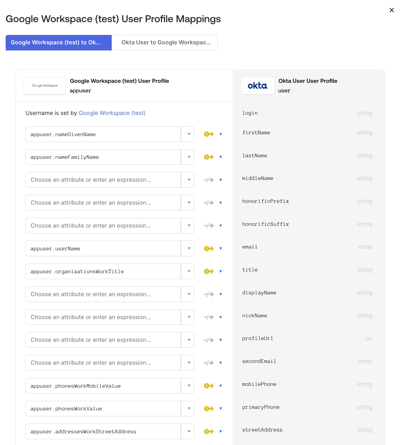
Task: Open the Google Workspace (test) username link
Action: click(112, 113)
